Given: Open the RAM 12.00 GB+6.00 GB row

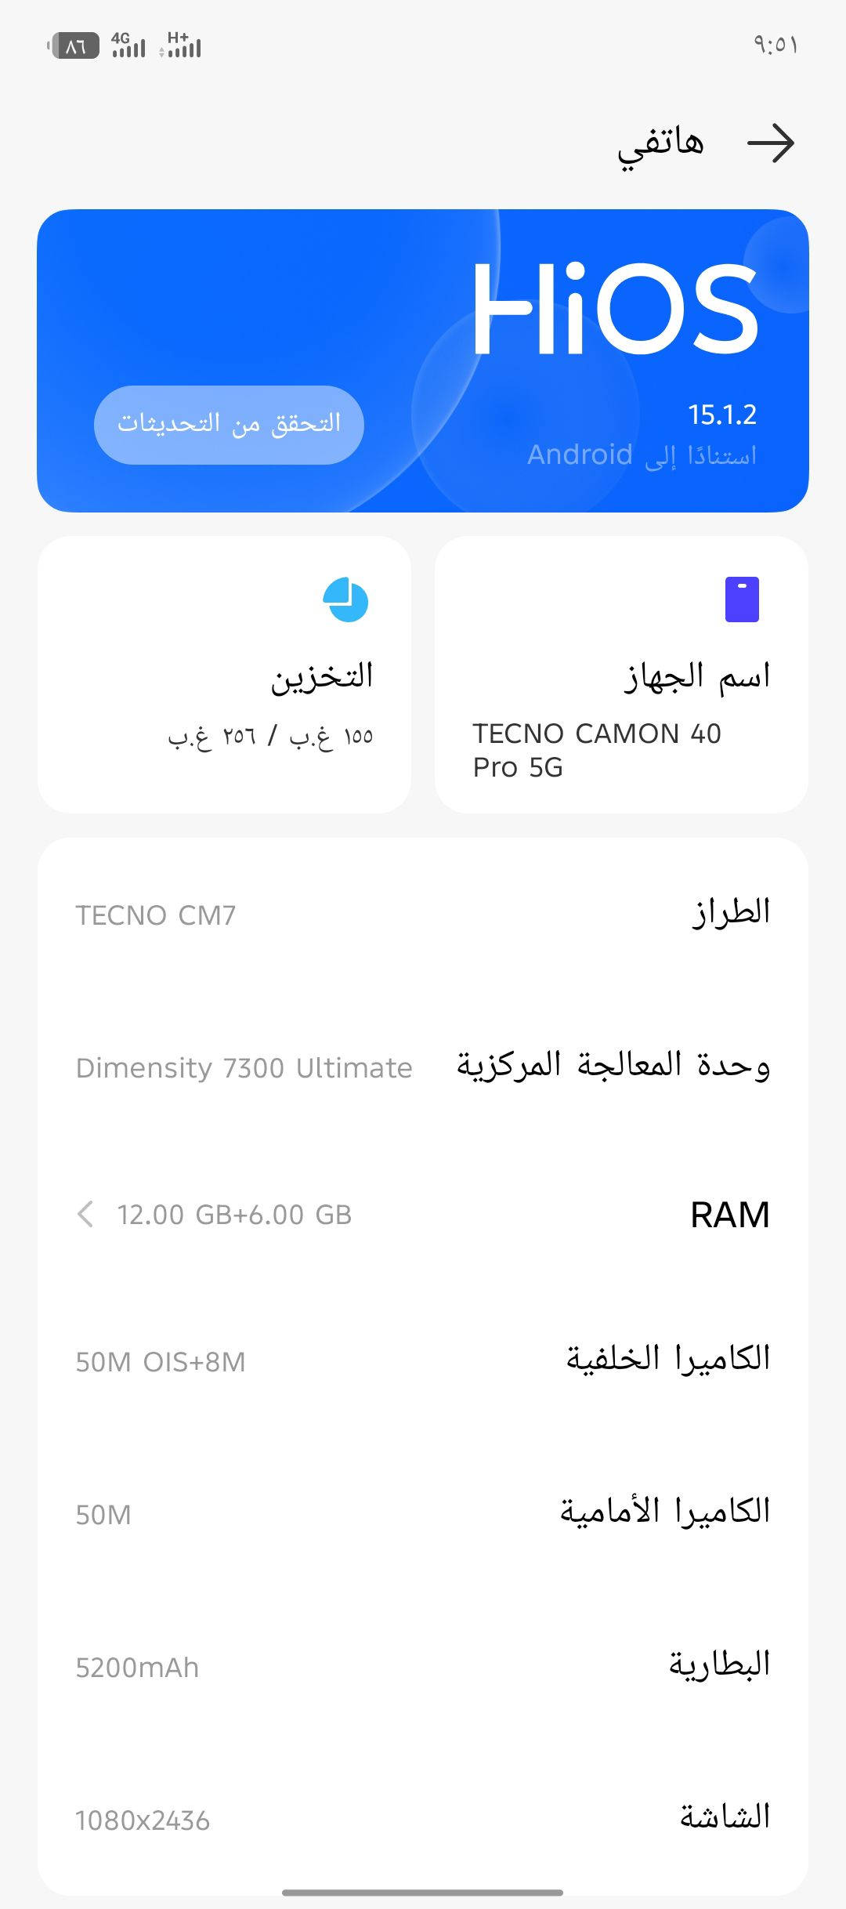Looking at the screenshot, I should 423,1215.
